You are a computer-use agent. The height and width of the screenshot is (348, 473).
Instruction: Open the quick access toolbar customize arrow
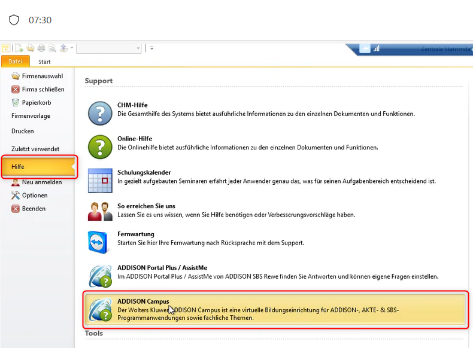point(151,48)
